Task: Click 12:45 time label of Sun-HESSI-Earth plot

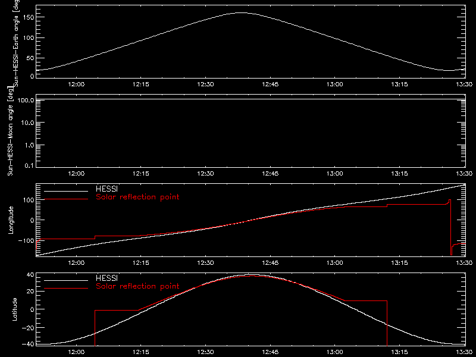Action: [270, 84]
